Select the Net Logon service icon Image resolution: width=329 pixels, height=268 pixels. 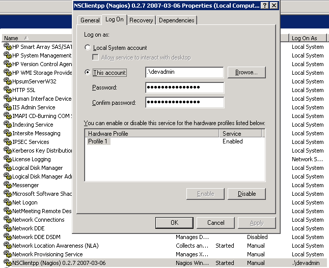pyautogui.click(x=7, y=202)
